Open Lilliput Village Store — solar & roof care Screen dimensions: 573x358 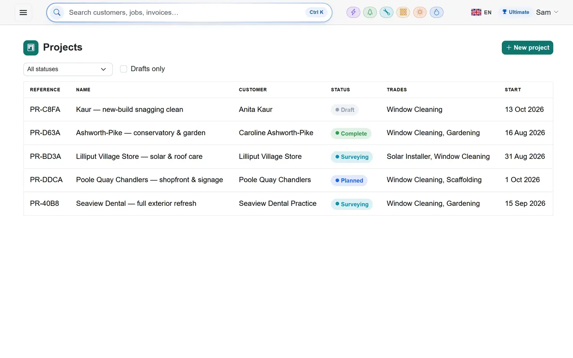[x=139, y=157]
